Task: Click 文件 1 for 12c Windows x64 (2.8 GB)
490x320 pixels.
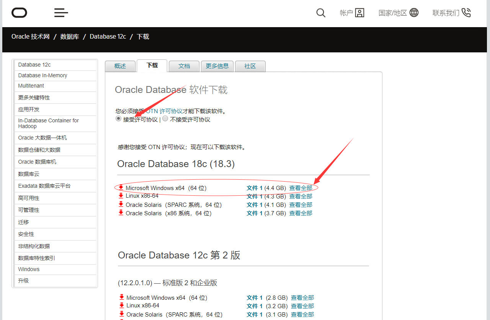Action: tap(255, 298)
